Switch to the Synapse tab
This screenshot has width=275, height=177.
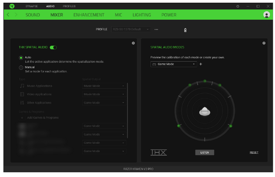[32, 6]
